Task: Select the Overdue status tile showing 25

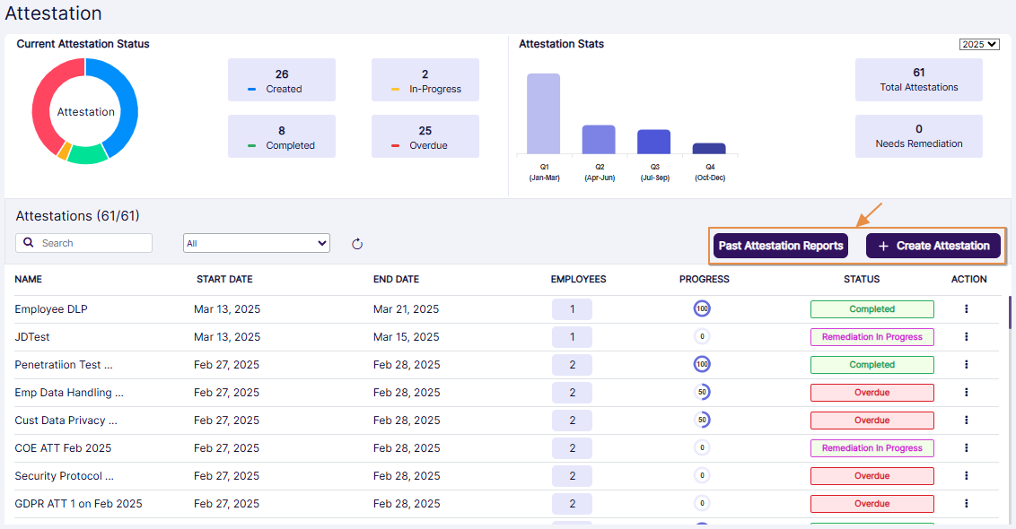Action: tap(425, 137)
